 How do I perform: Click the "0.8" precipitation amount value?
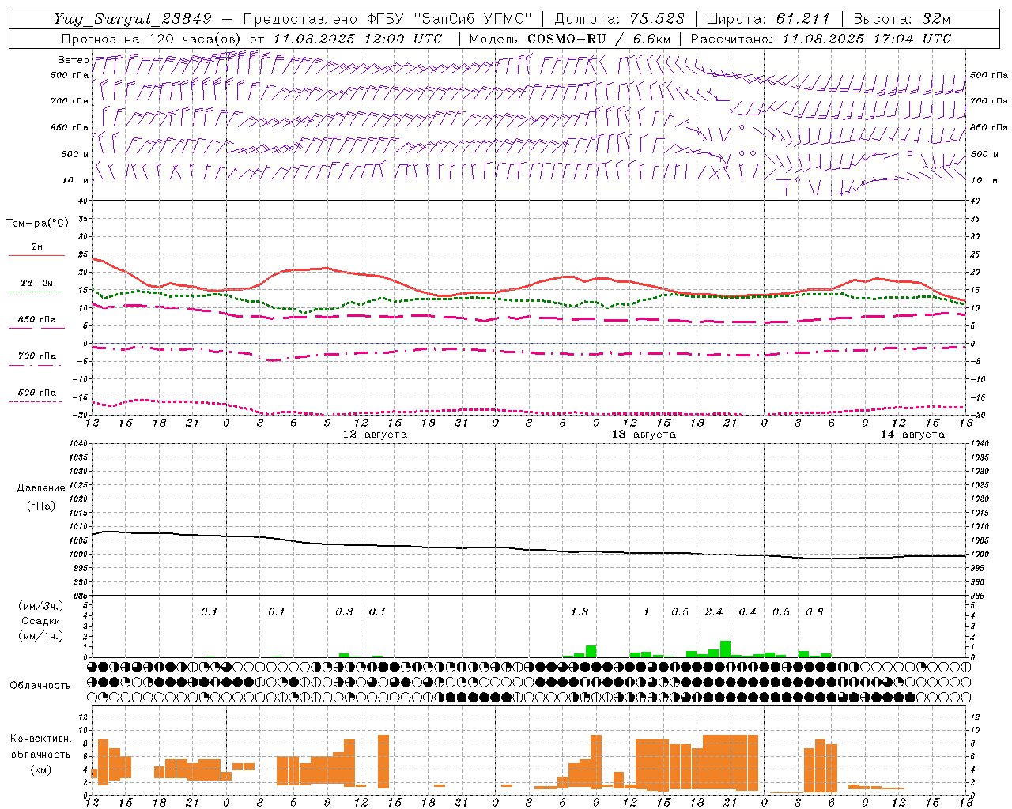point(814,611)
